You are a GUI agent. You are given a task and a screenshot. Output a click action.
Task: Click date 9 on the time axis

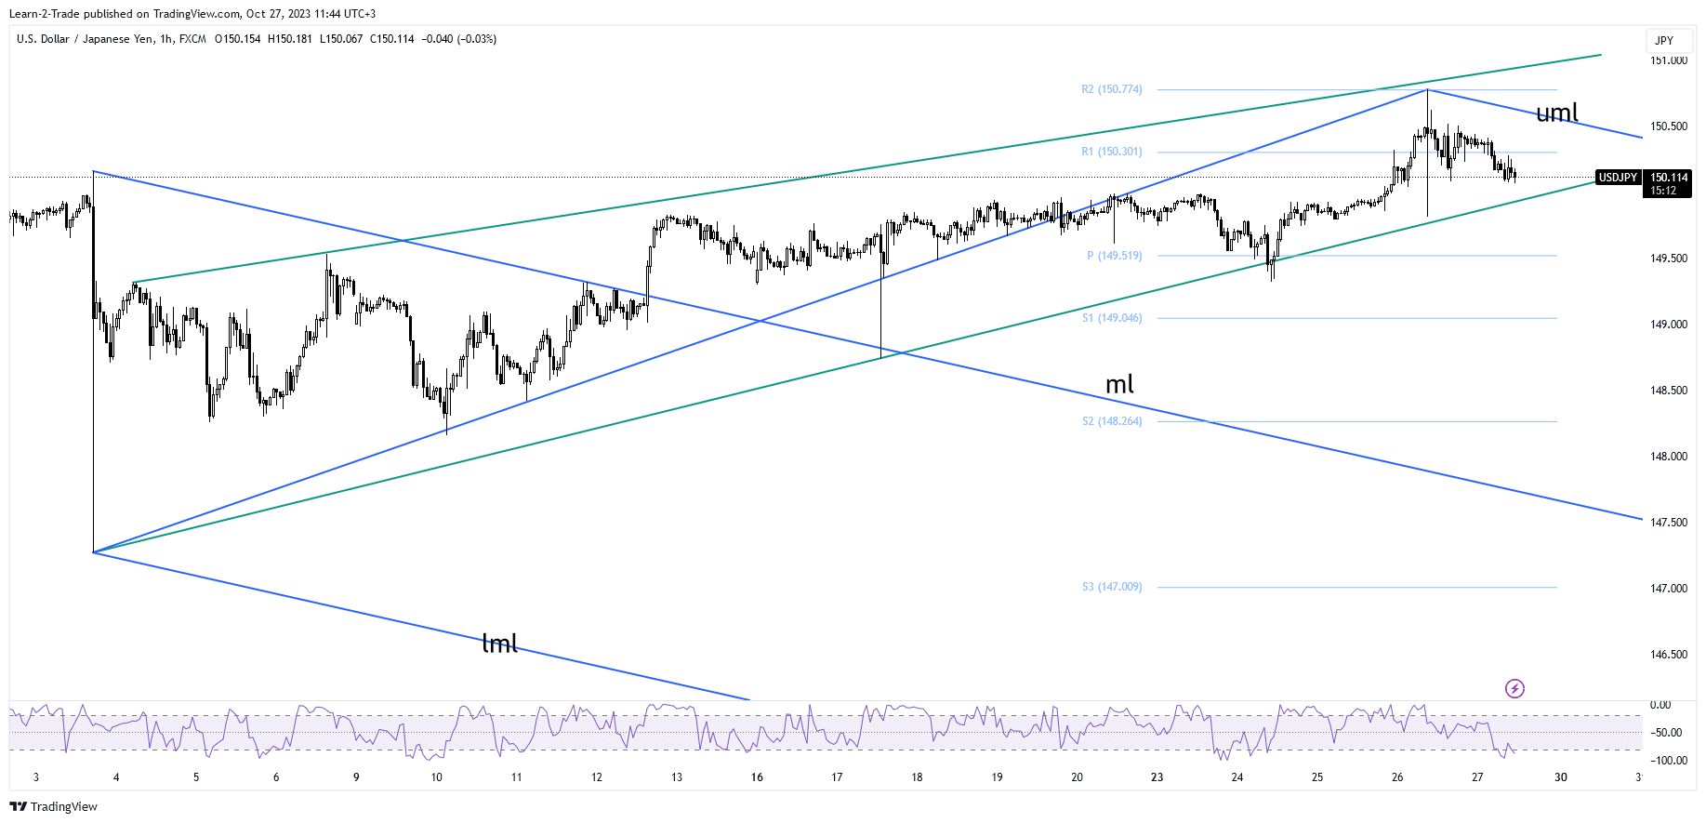pos(356,777)
